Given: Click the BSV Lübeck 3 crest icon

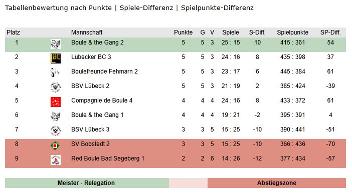Looking at the screenshot, I should pyautogui.click(x=56, y=131).
